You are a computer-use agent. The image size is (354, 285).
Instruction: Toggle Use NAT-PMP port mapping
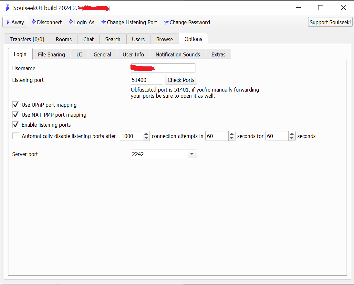click(x=16, y=115)
